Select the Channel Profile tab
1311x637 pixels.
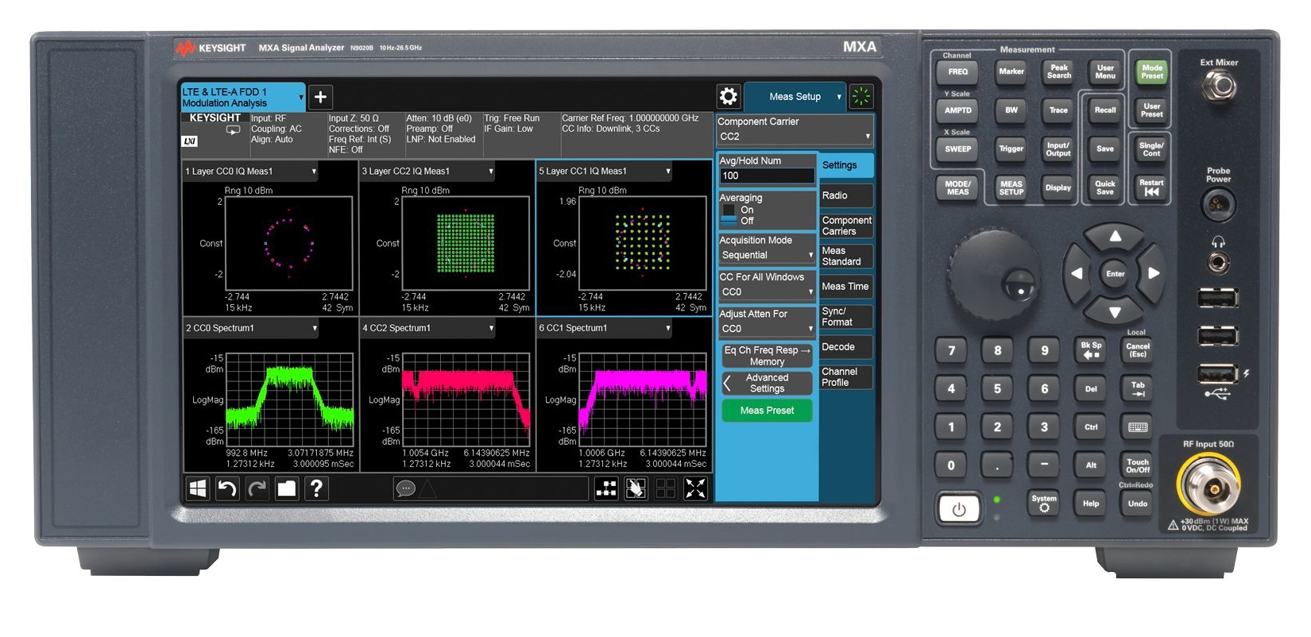pos(846,377)
